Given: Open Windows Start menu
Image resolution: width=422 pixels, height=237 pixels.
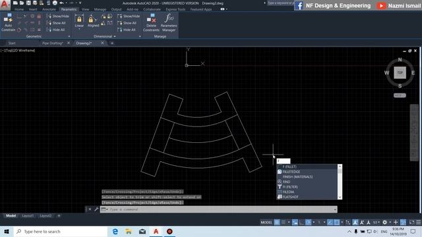Looking at the screenshot, I should click(7, 231).
